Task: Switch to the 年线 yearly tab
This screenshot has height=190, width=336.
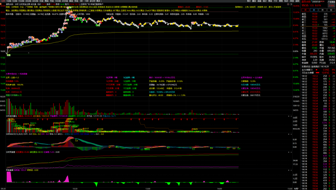Action: click(76, 1)
